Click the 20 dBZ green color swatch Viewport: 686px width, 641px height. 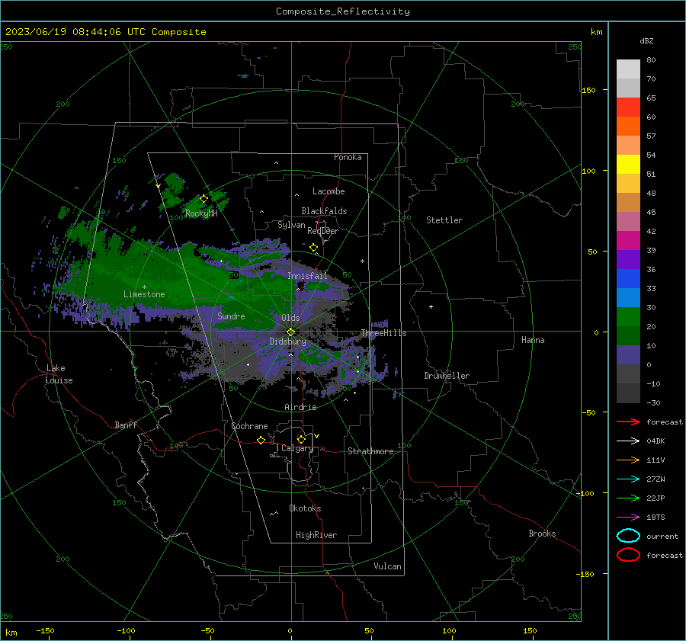tap(628, 335)
